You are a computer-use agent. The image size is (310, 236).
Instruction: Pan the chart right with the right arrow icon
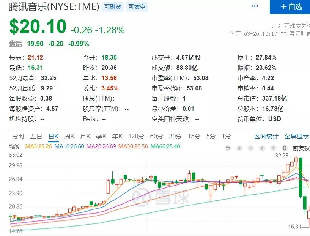[273, 148]
